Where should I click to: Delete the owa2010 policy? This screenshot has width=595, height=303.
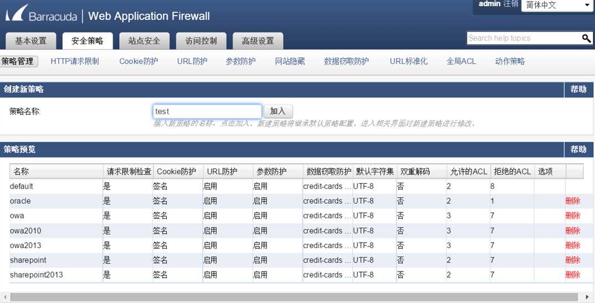(573, 230)
